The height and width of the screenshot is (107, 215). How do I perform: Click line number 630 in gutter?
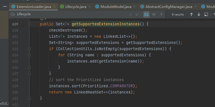[x=15, y=92]
